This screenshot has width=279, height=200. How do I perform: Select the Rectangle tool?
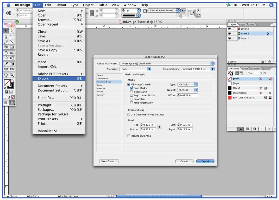[x=12, y=47]
